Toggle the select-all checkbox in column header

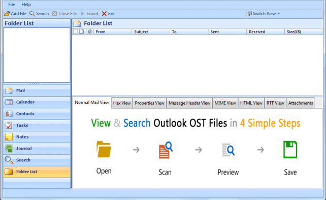click(x=76, y=32)
